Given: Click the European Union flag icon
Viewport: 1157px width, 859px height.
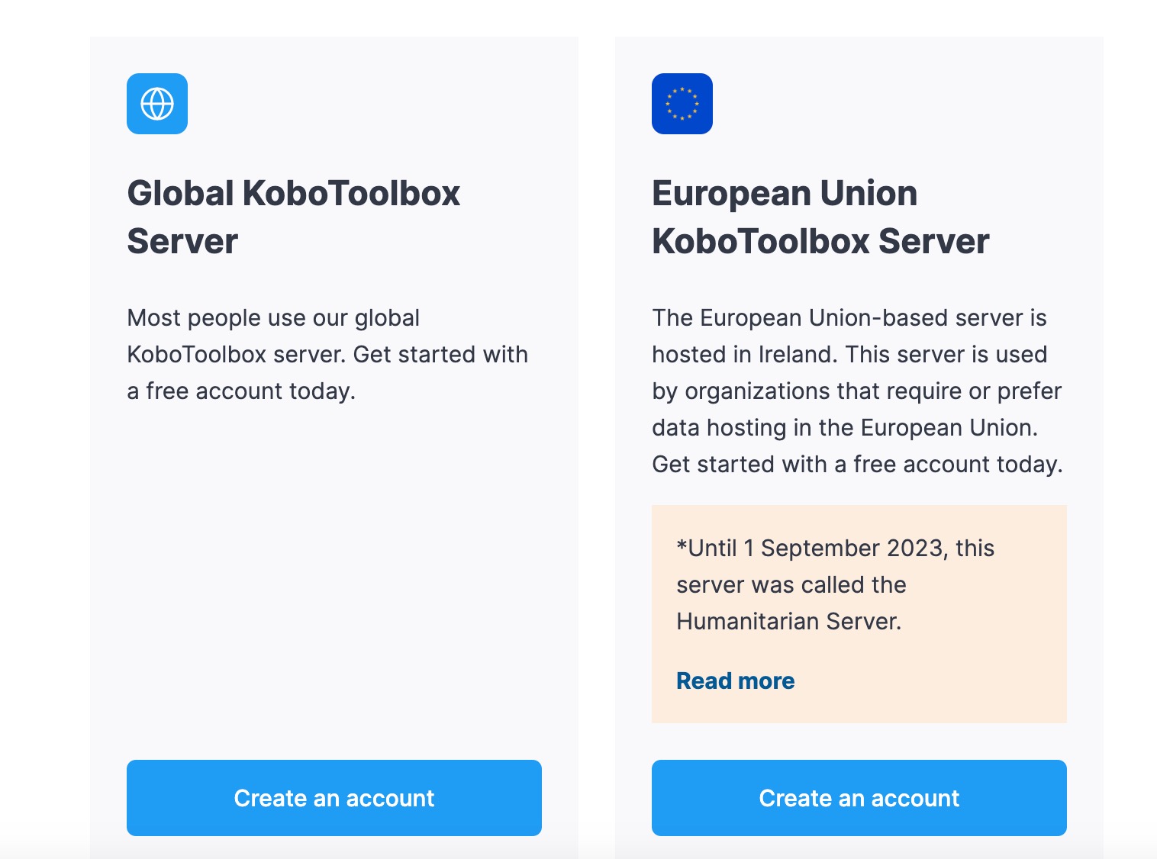Looking at the screenshot, I should pos(682,104).
